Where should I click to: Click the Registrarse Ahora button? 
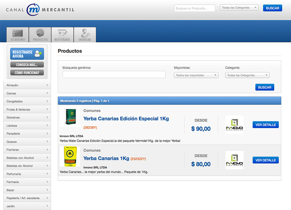tap(27, 54)
